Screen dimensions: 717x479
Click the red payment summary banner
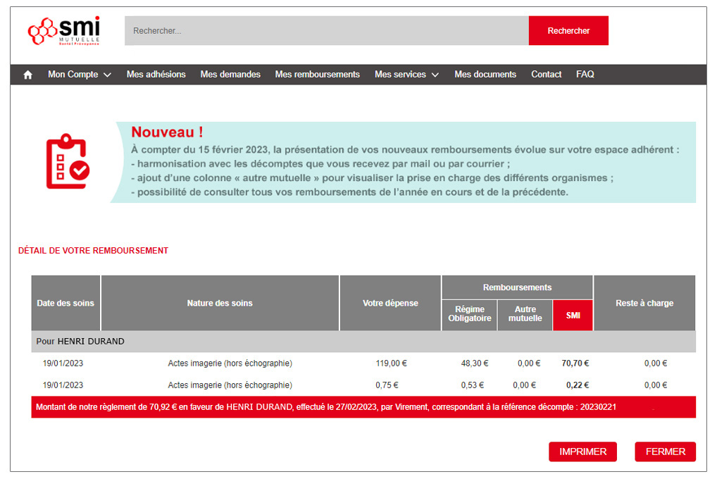(x=363, y=407)
